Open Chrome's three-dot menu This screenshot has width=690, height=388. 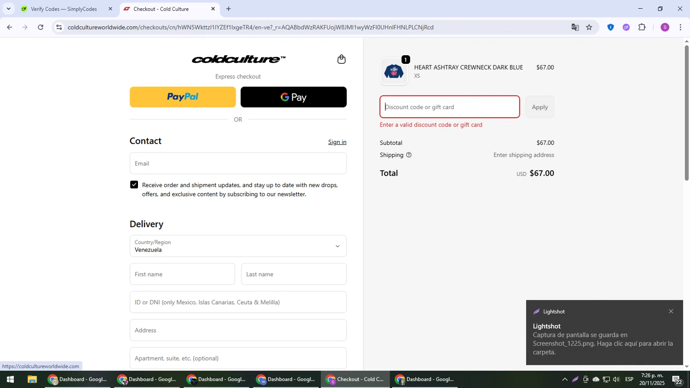(x=680, y=27)
